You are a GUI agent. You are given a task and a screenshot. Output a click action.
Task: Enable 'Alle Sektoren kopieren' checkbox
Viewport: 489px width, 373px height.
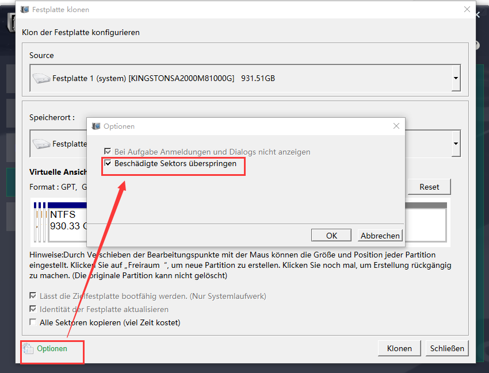pos(33,322)
